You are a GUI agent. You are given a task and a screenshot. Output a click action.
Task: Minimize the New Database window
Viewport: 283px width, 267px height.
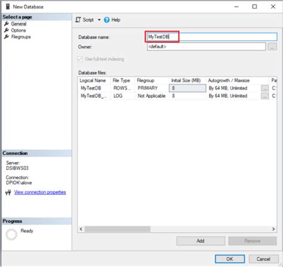tap(236, 7)
